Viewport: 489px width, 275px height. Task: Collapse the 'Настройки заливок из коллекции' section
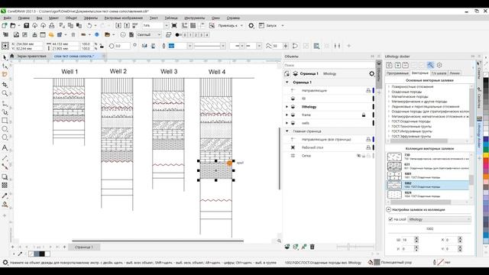pyautogui.click(x=389, y=209)
